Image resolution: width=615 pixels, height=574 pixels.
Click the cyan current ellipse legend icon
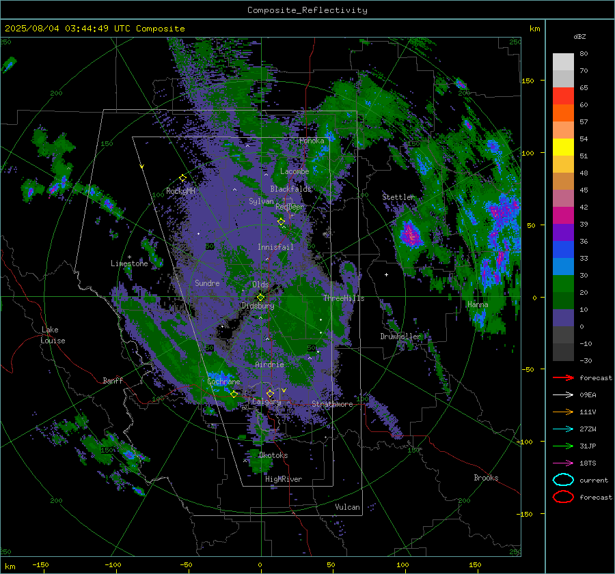pyautogui.click(x=563, y=480)
